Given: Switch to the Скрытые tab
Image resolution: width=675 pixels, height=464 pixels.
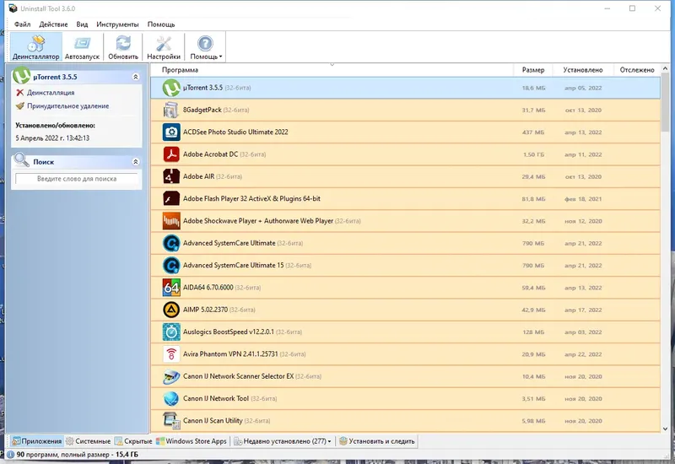Looking at the screenshot, I should [x=133, y=441].
